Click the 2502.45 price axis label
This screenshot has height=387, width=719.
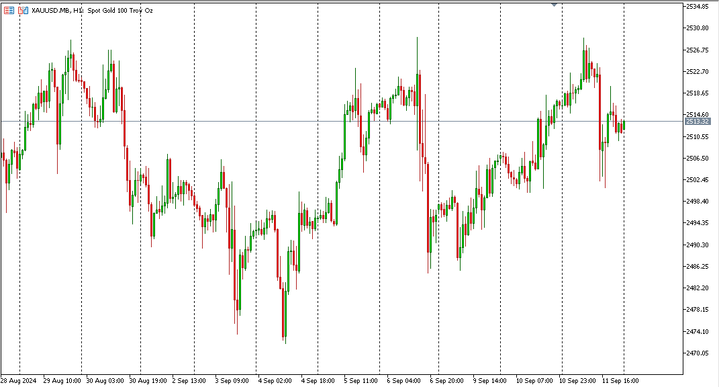(697, 180)
